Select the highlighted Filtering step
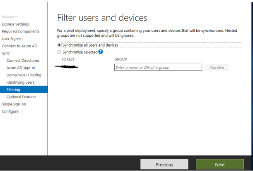 coord(13,89)
